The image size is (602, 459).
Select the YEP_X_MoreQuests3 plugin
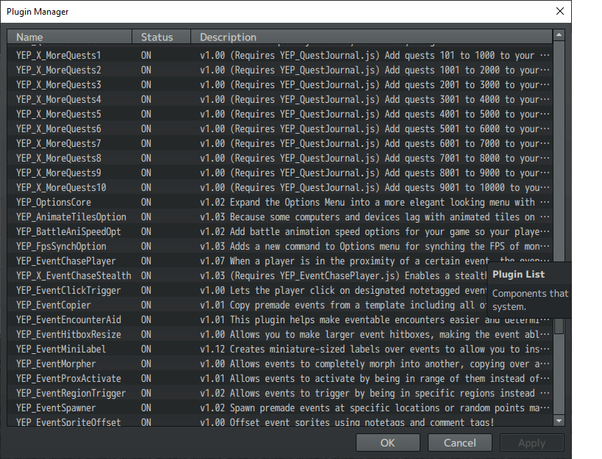click(280, 84)
